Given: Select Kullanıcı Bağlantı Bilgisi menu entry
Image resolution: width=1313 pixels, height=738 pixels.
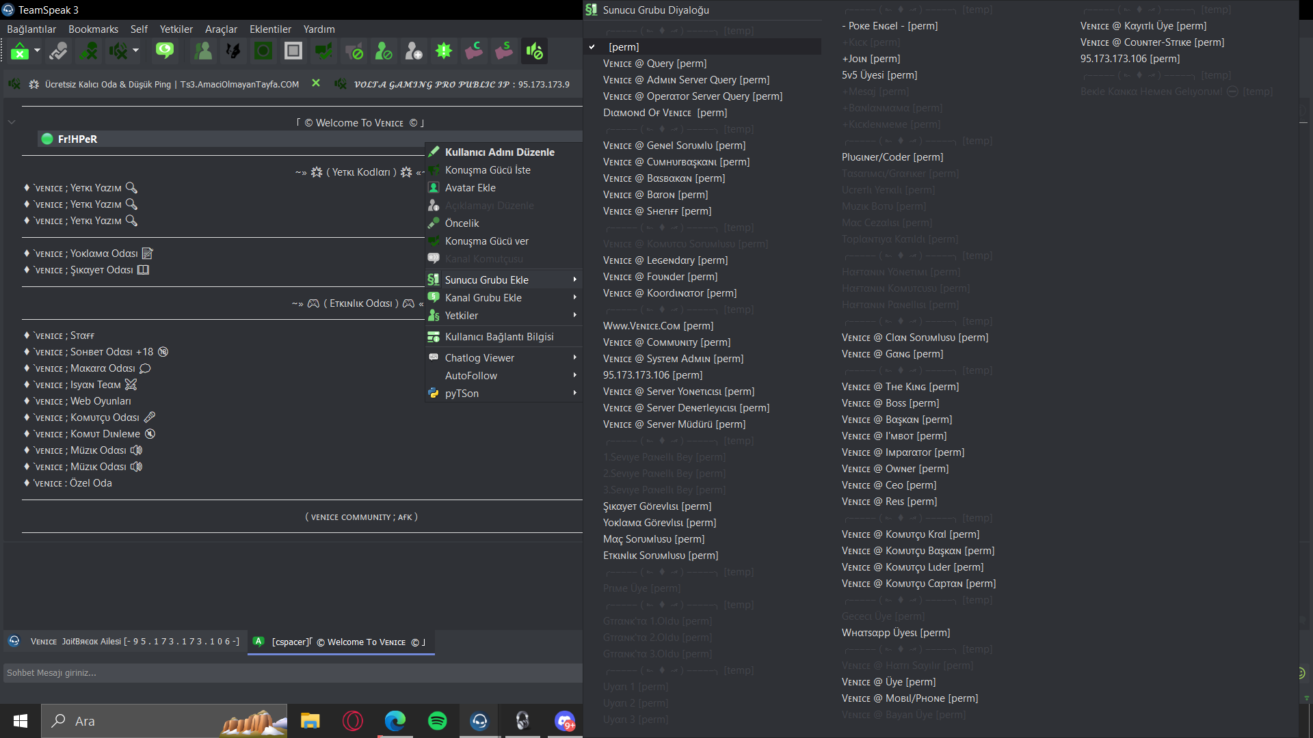Looking at the screenshot, I should click(504, 337).
